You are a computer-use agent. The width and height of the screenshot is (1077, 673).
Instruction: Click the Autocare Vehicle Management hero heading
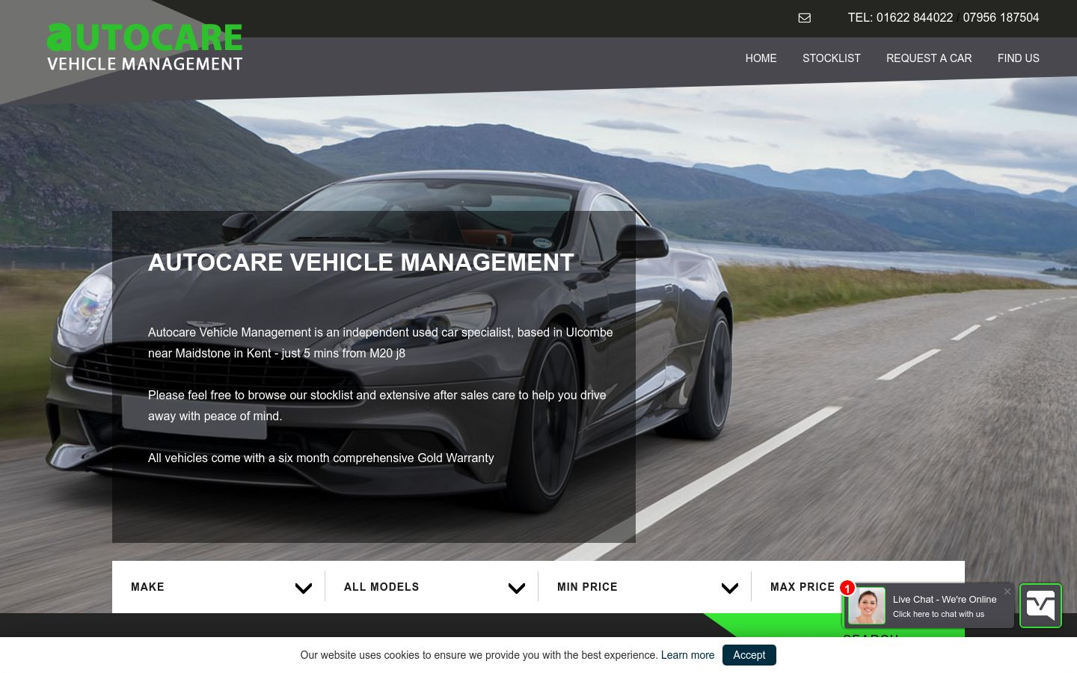[x=361, y=262]
